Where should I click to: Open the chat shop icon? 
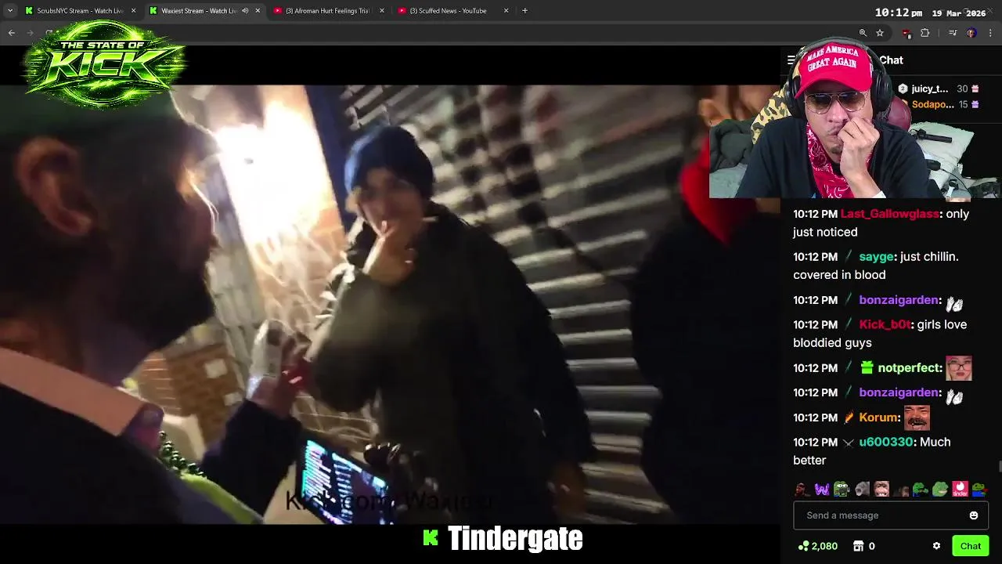(858, 546)
